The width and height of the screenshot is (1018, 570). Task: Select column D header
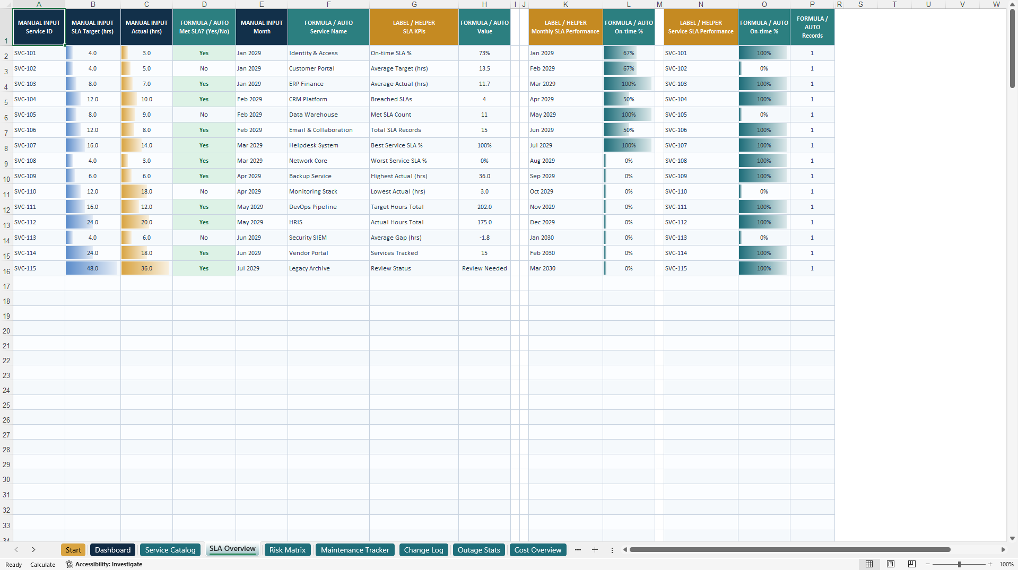click(x=204, y=4)
